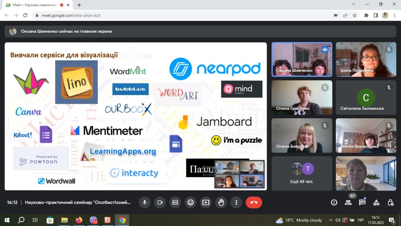
Task: Switch to Firefox in the taskbar
Action: (79, 220)
